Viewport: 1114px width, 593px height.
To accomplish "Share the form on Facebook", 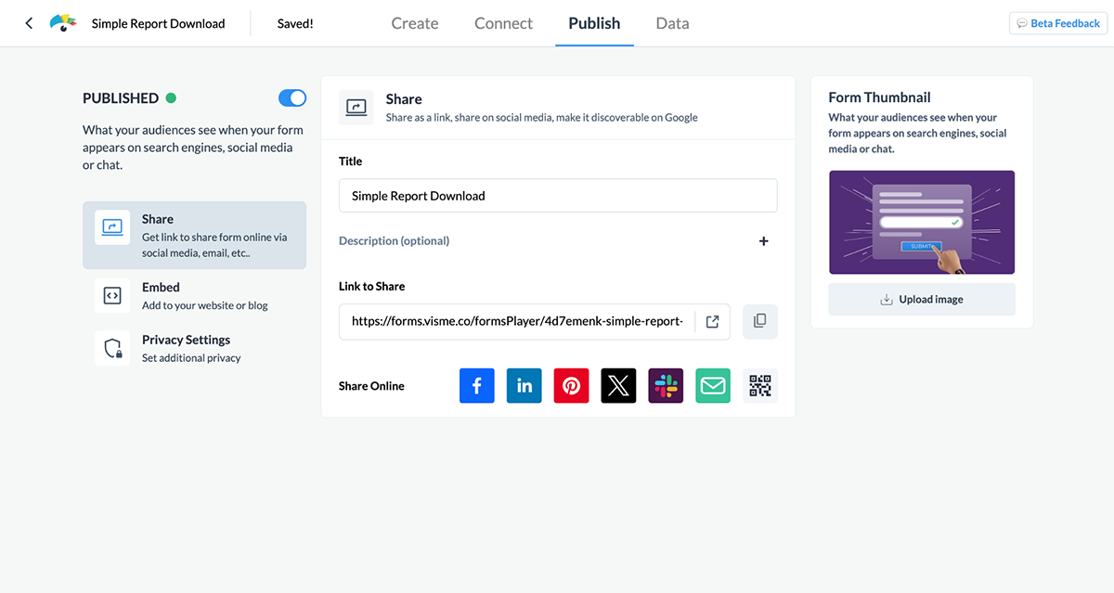I will click(x=476, y=385).
